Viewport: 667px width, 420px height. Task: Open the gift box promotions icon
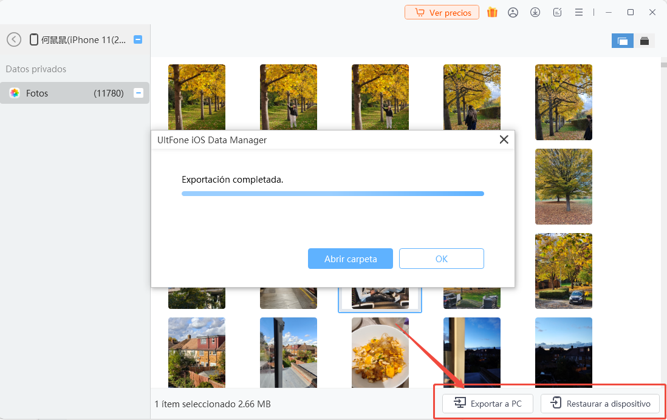click(x=492, y=12)
